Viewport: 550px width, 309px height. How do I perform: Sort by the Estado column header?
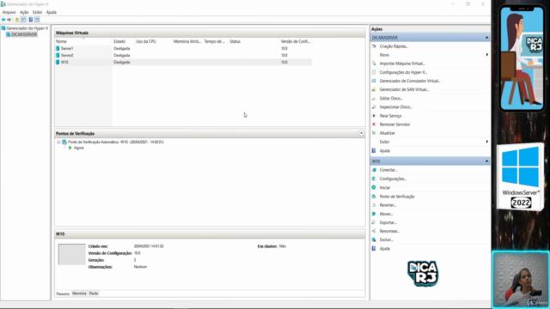pyautogui.click(x=123, y=41)
